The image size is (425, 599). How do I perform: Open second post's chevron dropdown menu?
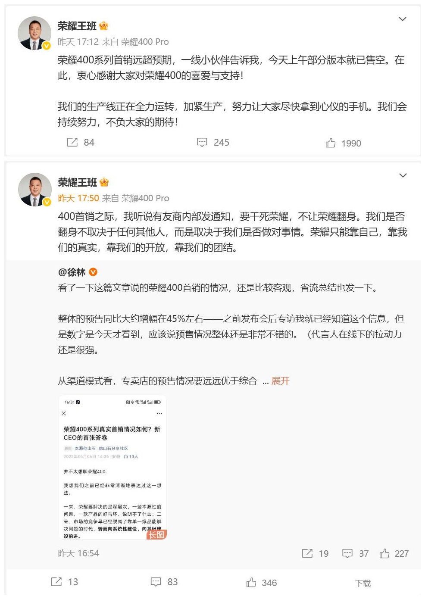(403, 175)
